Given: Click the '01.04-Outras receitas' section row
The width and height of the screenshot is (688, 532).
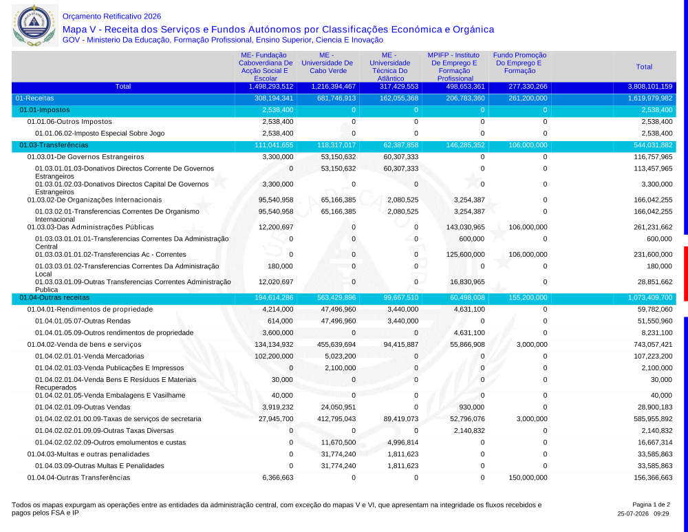Looking at the screenshot, I should [343, 297].
